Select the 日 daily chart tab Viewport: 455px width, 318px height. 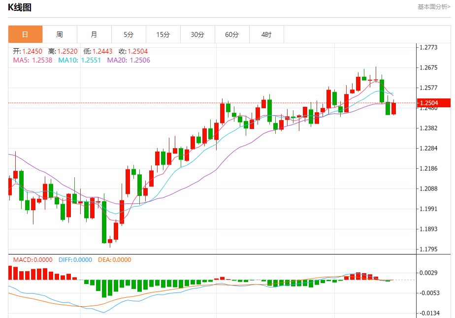click(x=25, y=34)
